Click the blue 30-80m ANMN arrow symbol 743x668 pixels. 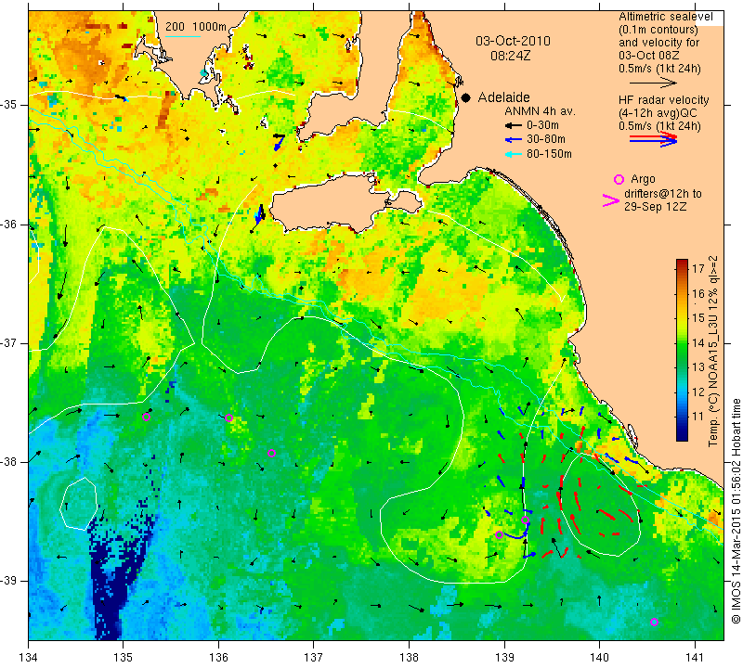(513, 140)
